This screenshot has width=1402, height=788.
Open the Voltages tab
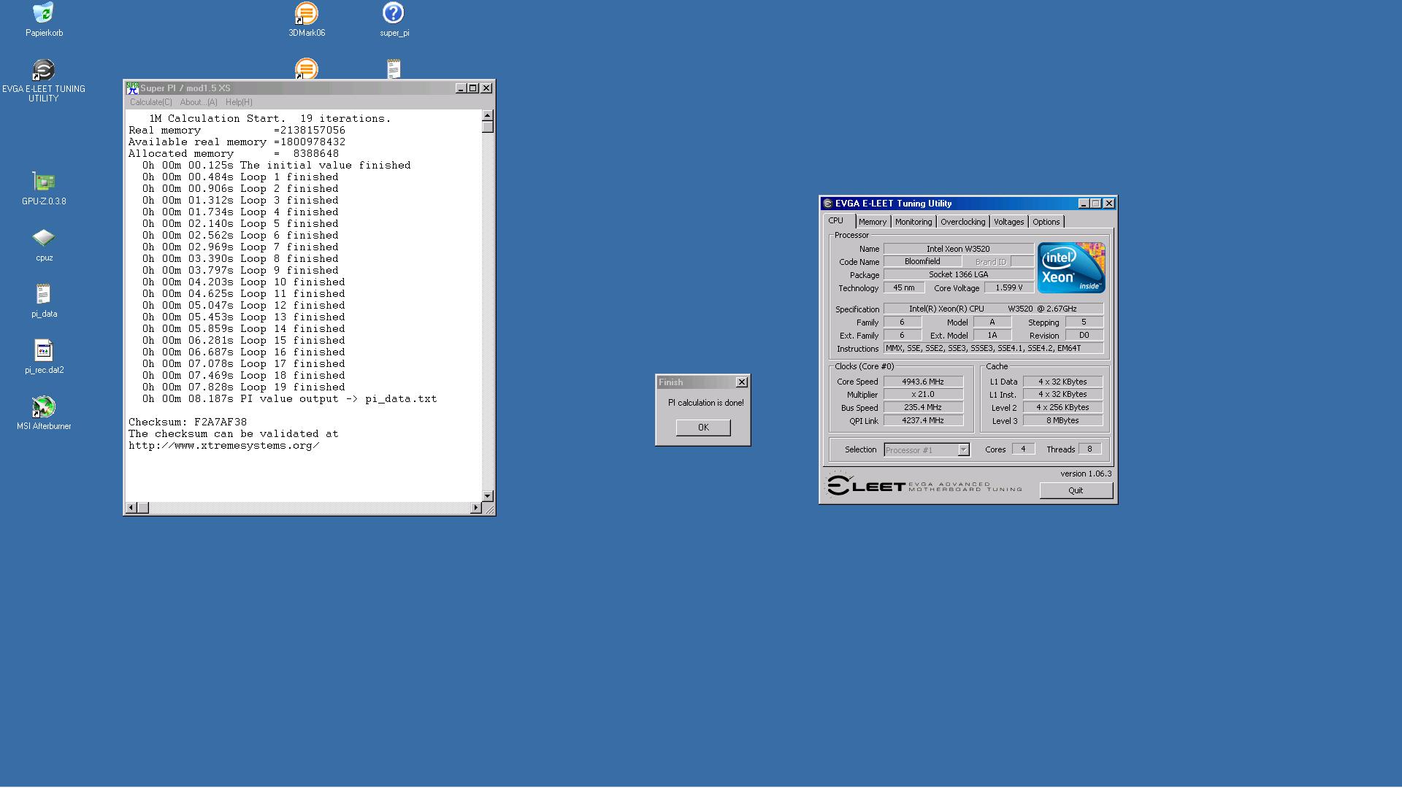1008,222
